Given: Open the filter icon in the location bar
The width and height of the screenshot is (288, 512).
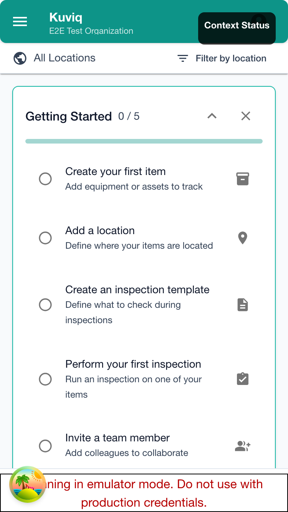Looking at the screenshot, I should tap(182, 58).
